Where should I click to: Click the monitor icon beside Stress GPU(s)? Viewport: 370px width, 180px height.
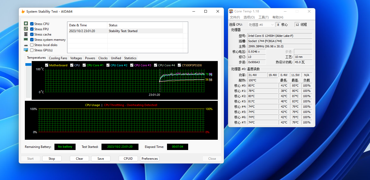26,50
